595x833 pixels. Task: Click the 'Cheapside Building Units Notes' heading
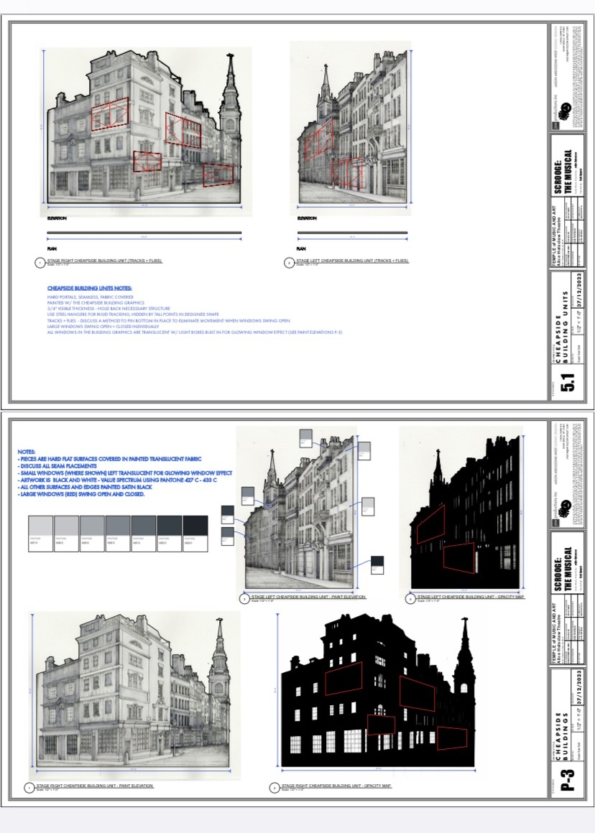point(80,288)
